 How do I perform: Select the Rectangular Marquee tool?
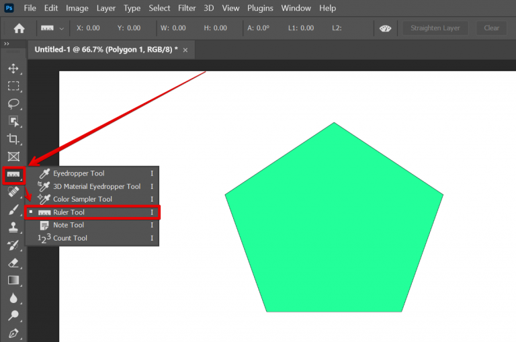coord(13,86)
